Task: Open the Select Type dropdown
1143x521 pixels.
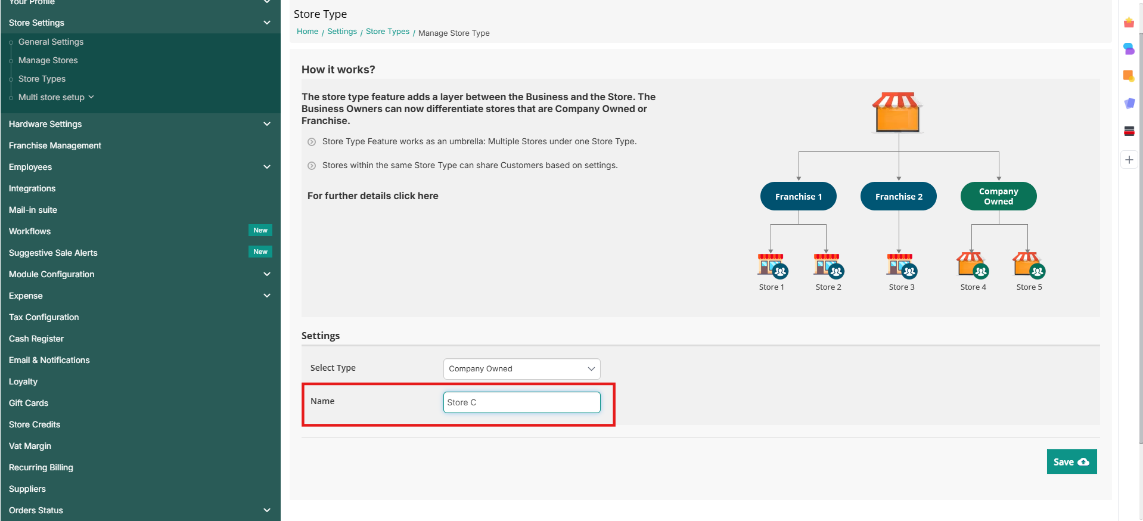Action: tap(521, 369)
